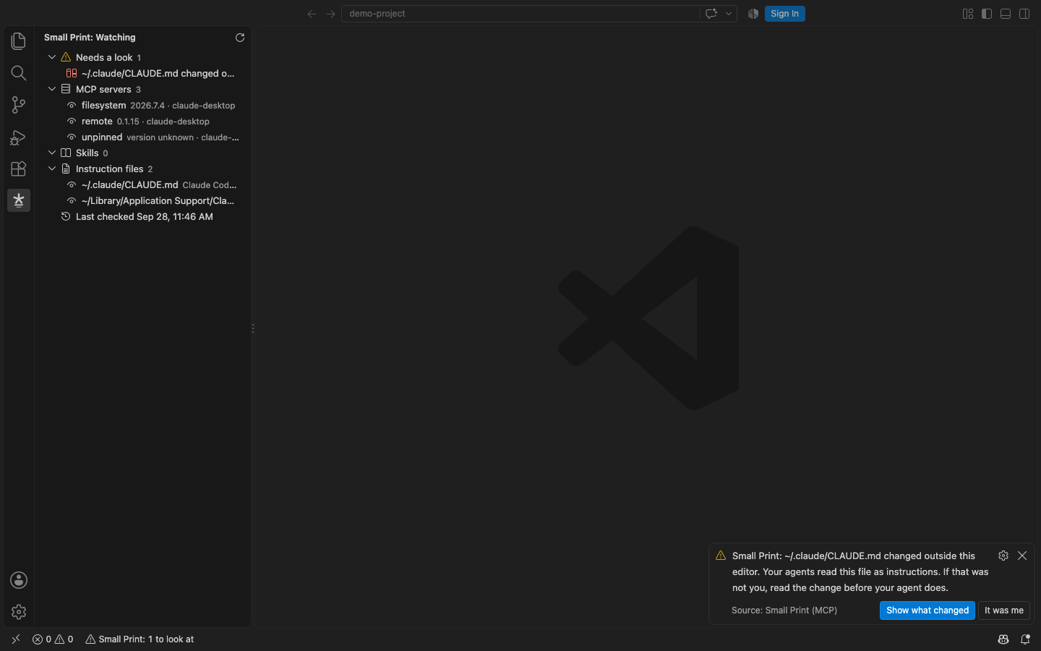Viewport: 1041px width, 651px height.
Task: Select the filesystem 2026.7.4 server row
Action: [x=143, y=105]
